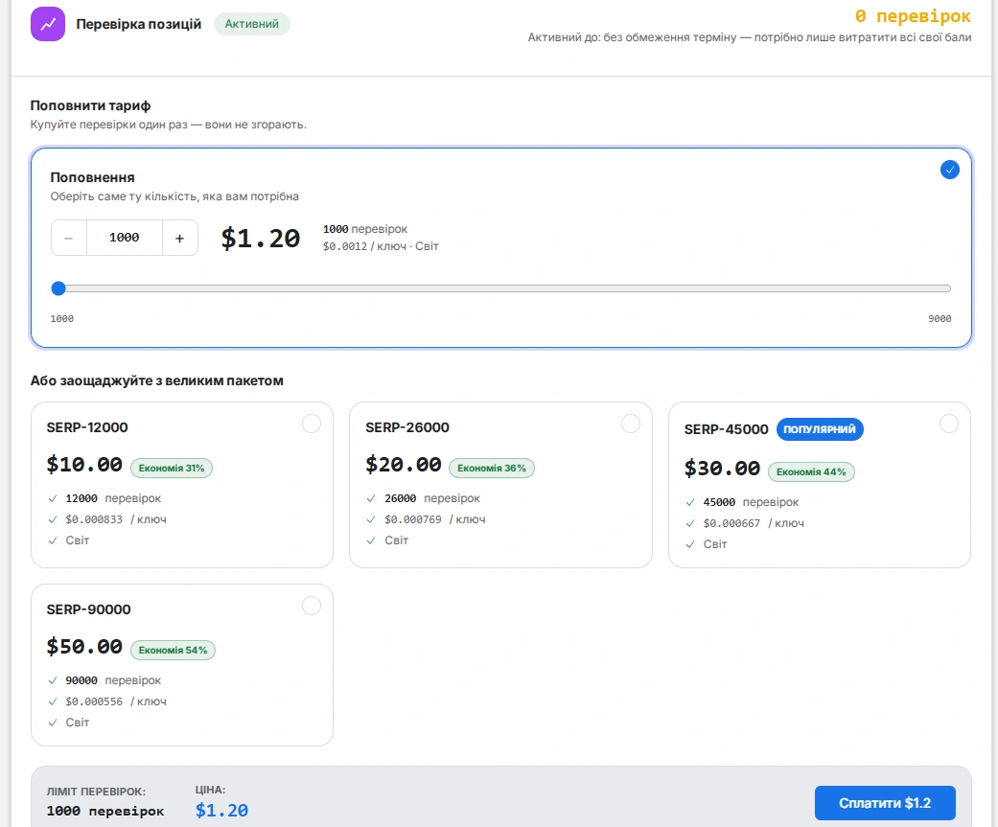The image size is (998, 827).
Task: Decrease the quantity with the minus button
Action: click(69, 238)
